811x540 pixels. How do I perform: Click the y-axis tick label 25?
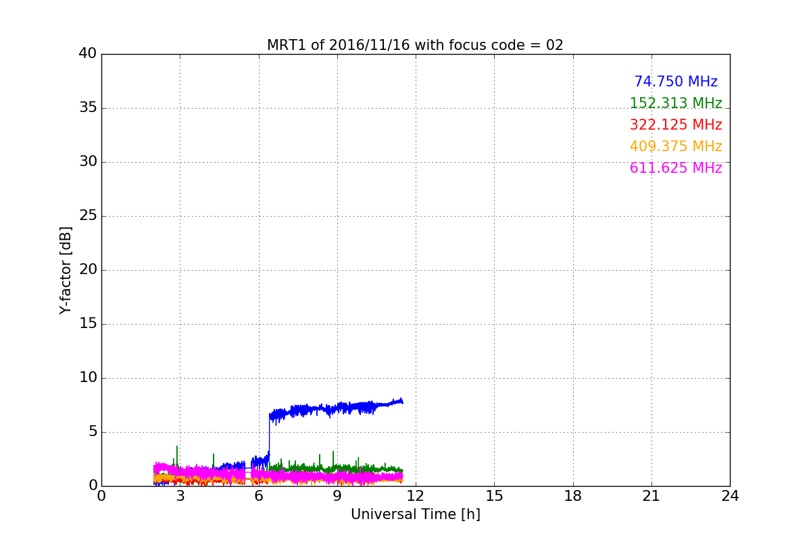pos(88,216)
